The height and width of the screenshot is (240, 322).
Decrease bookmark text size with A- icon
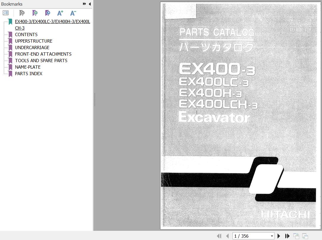73,13
